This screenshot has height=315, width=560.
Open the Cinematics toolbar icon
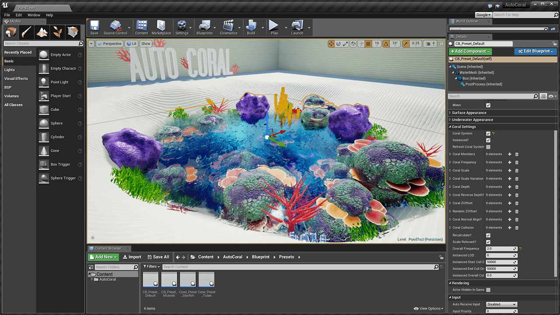[228, 27]
